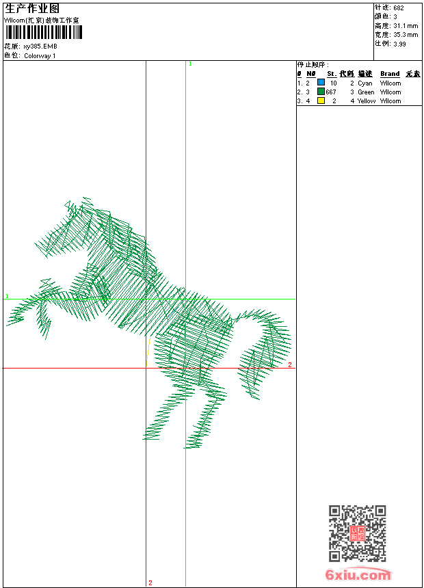Click the St. column header

pyautogui.click(x=331, y=74)
